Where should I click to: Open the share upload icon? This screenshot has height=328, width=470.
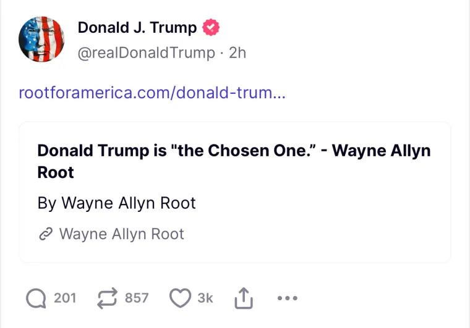244,299
